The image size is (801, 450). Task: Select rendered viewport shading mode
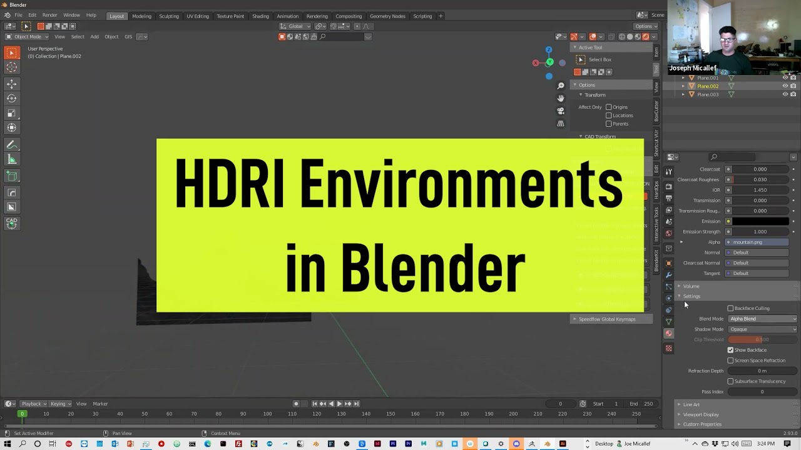(646, 36)
